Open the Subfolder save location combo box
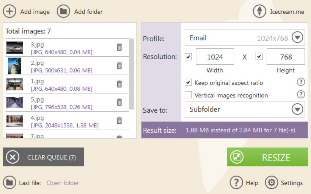 click(x=245, y=109)
